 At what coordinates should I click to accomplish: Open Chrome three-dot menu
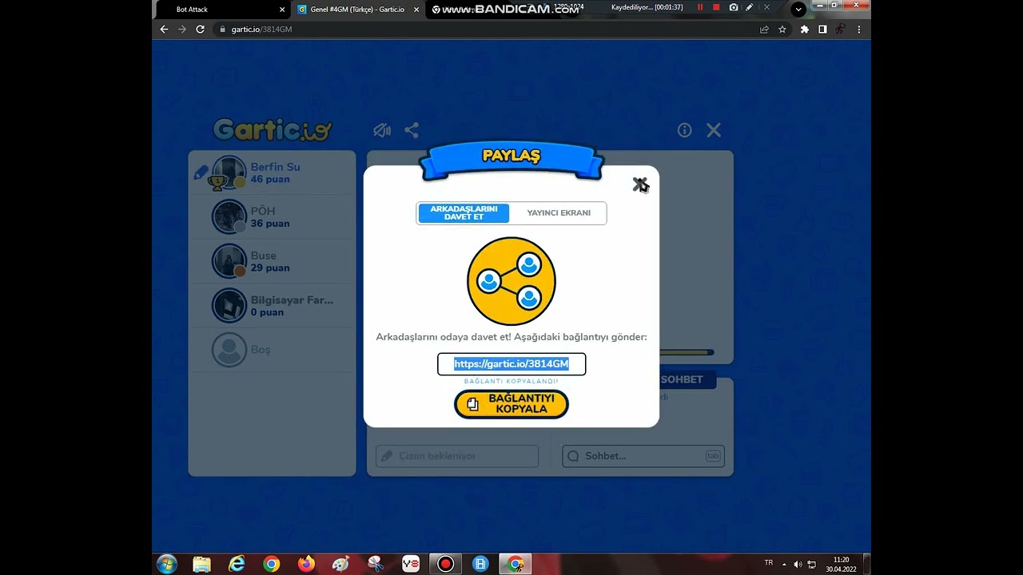coord(859,30)
